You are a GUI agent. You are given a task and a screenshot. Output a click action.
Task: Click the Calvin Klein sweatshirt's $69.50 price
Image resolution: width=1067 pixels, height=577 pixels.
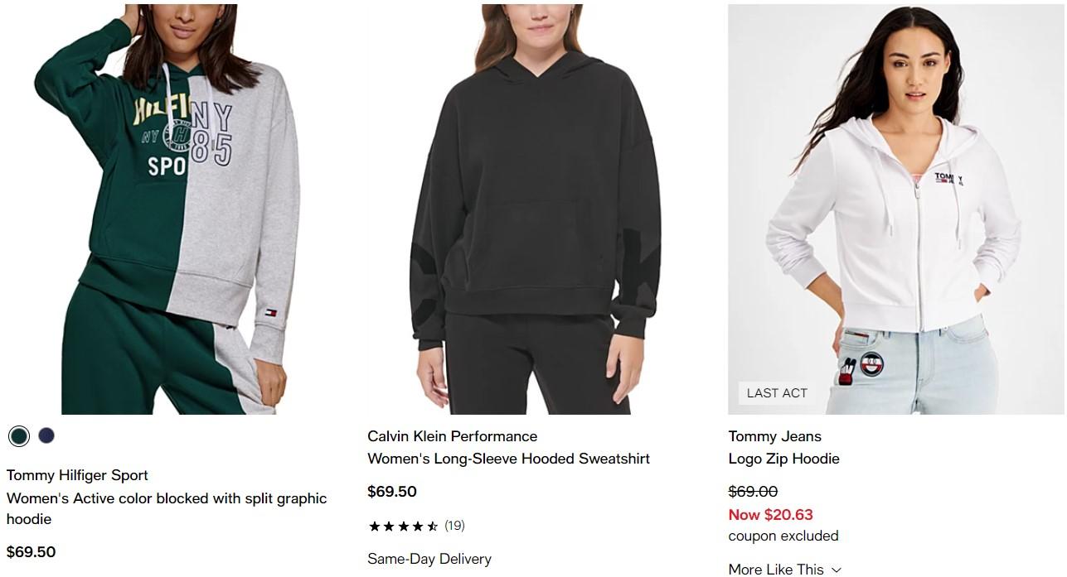[x=391, y=492]
